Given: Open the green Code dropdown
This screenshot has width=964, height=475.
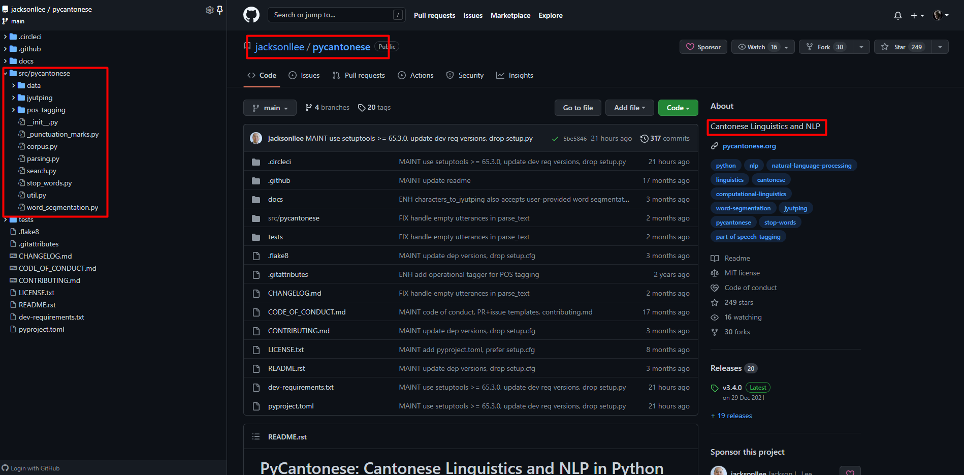Looking at the screenshot, I should 678,108.
